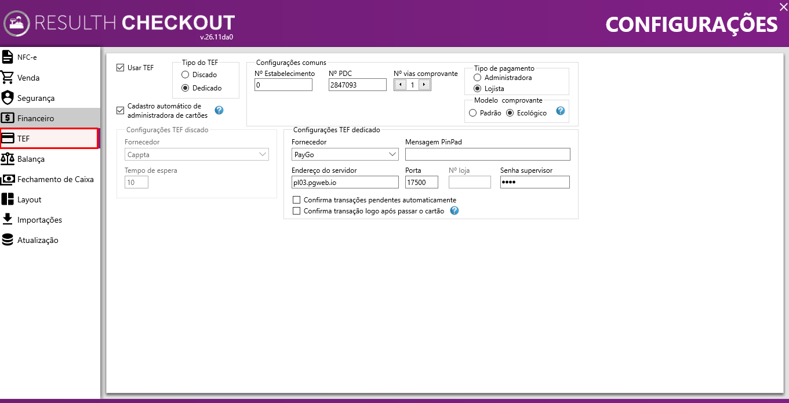The height and width of the screenshot is (403, 789).
Task: Click the Nº Estabelecimento input field
Action: pyautogui.click(x=283, y=85)
